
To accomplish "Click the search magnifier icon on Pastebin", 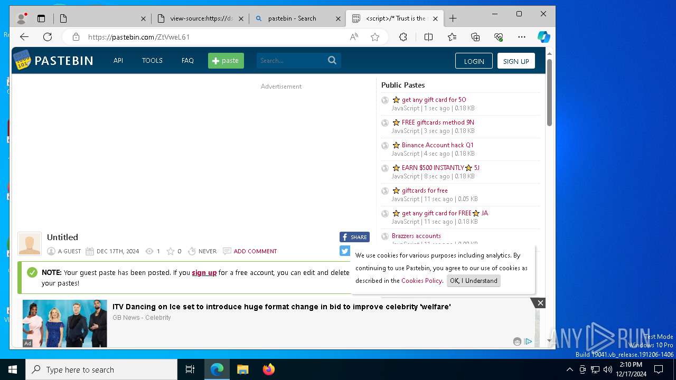I will click(332, 60).
